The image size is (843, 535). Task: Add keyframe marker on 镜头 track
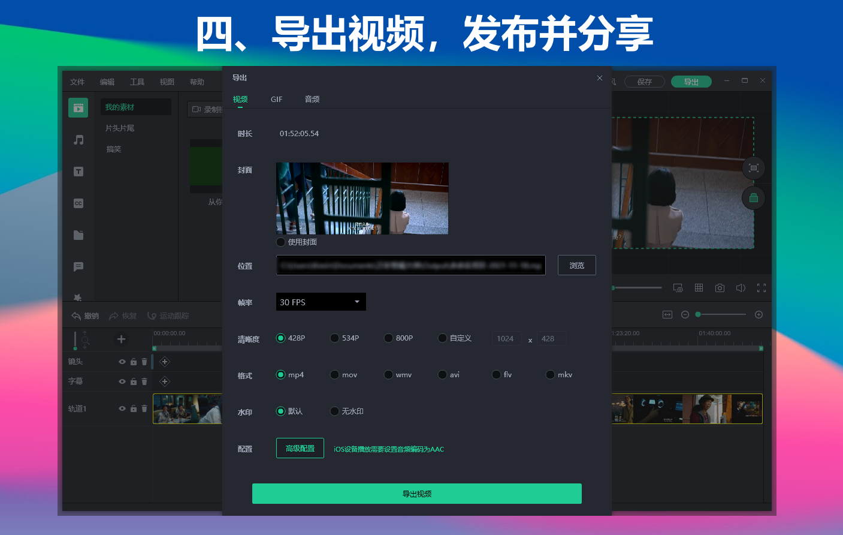pyautogui.click(x=165, y=362)
